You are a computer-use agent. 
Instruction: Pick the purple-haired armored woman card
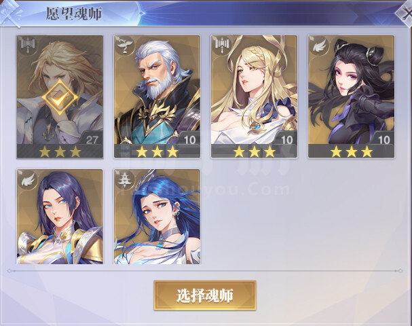60,217
